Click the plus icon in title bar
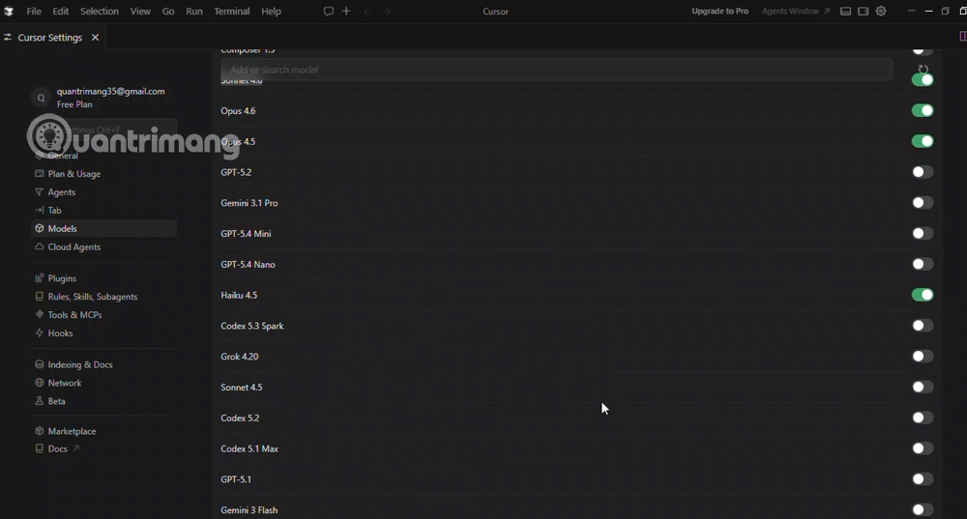Image resolution: width=967 pixels, height=519 pixels. coord(346,12)
